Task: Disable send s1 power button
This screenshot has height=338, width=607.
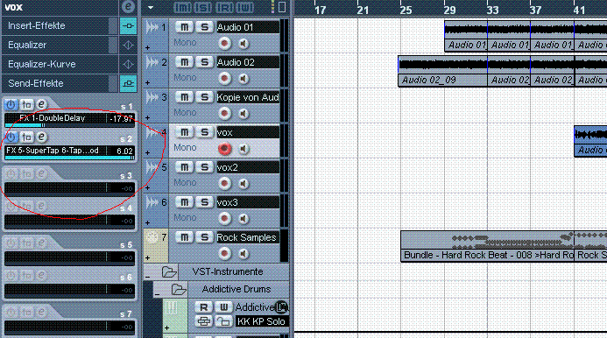Action: click(x=11, y=104)
